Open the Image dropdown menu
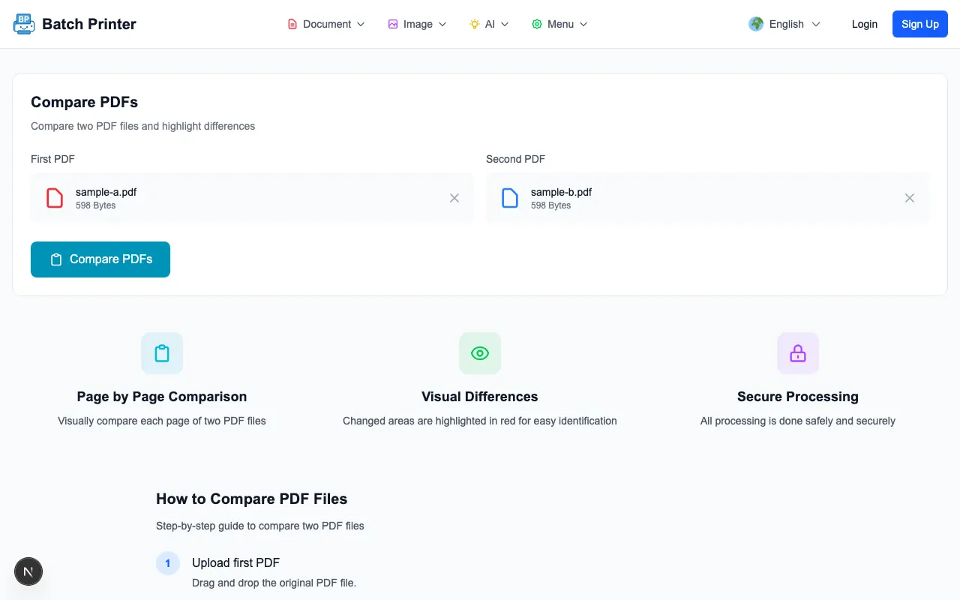This screenshot has width=960, height=600. coord(417,24)
